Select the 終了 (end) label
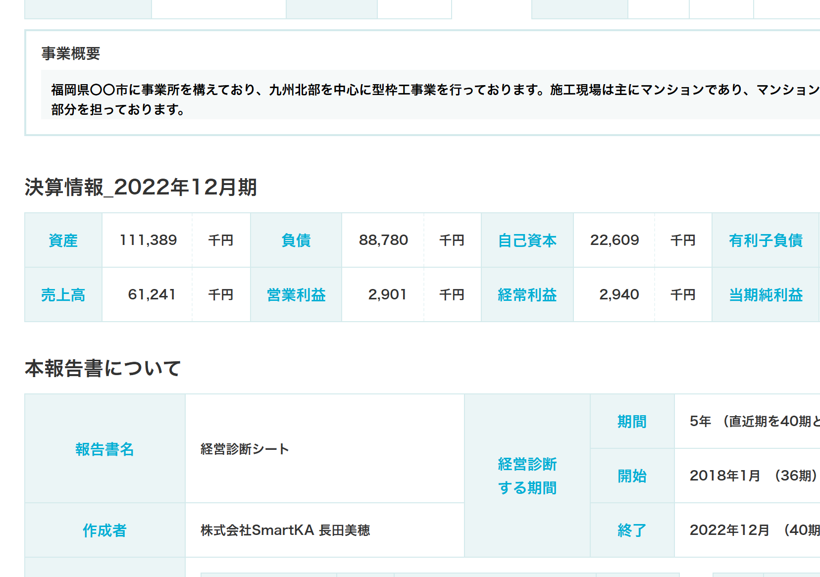Screen dimensions: 820x577 click(632, 530)
